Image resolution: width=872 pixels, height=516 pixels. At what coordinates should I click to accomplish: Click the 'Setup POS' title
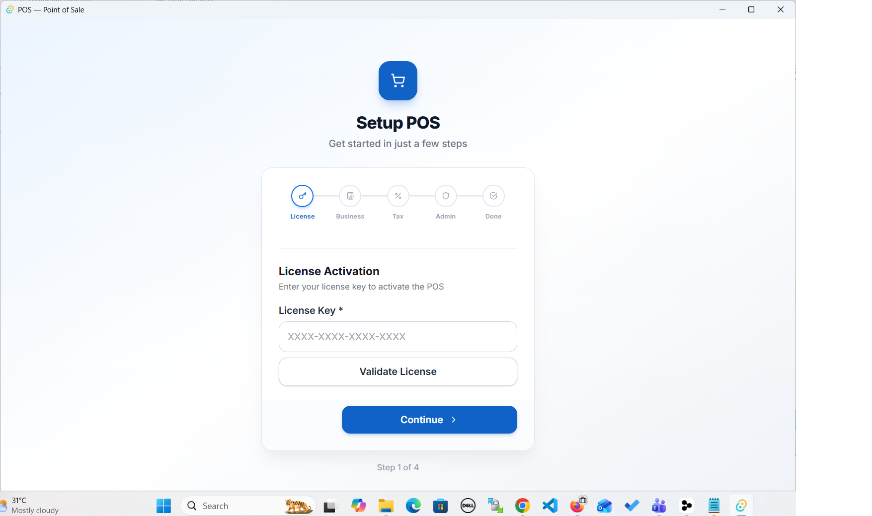tap(398, 123)
